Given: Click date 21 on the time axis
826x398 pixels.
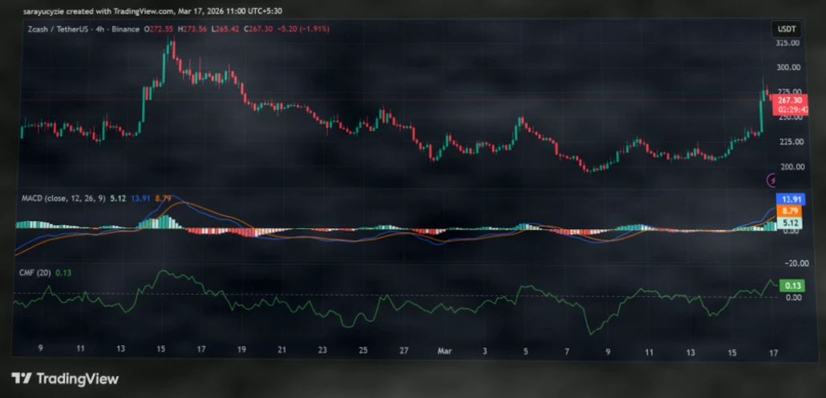Looking at the screenshot, I should [x=281, y=350].
